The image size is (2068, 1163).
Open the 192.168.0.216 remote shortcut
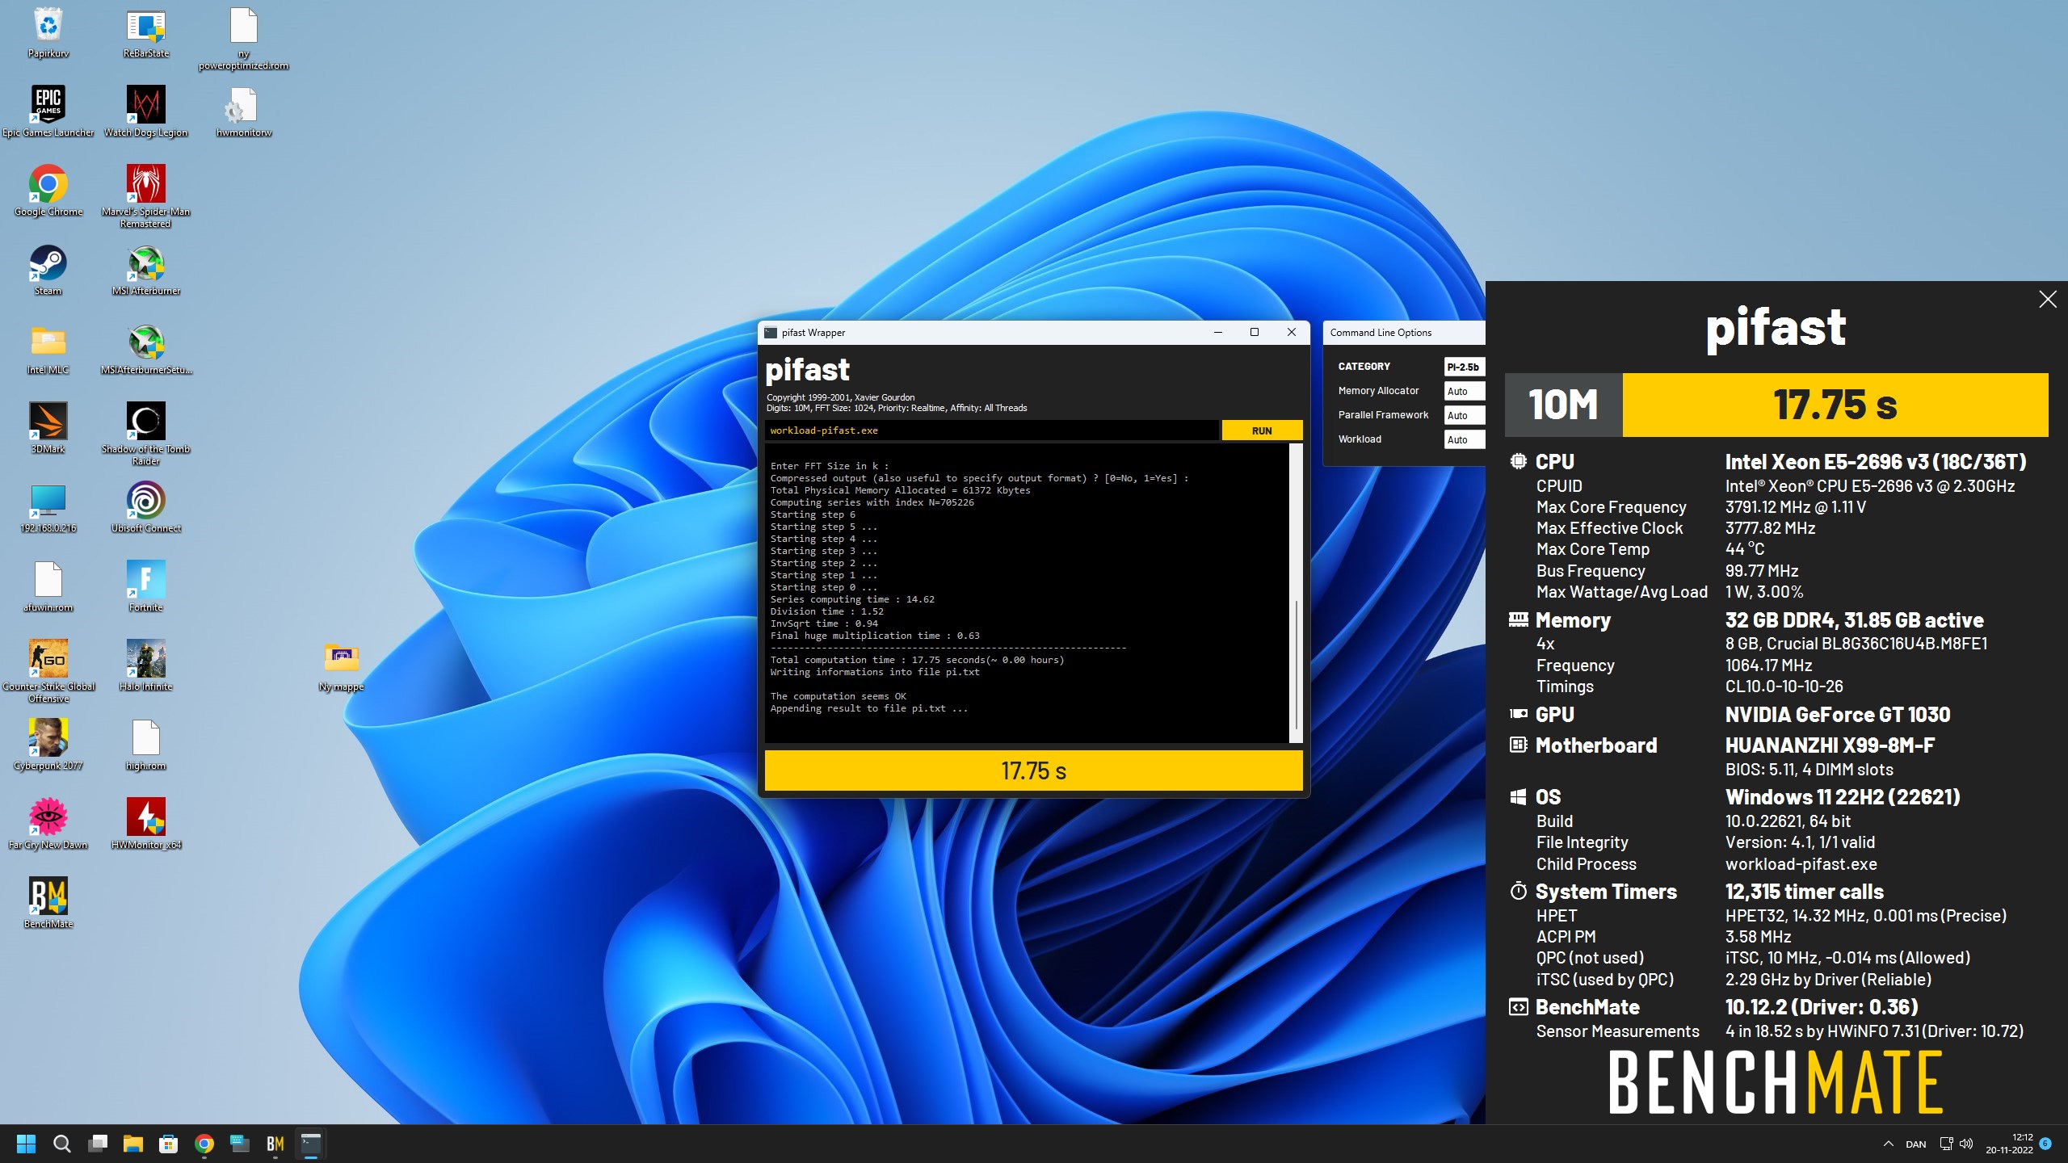(x=48, y=507)
